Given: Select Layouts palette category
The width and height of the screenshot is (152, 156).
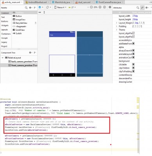Looking at the screenshot, I should [x=5, y=30].
